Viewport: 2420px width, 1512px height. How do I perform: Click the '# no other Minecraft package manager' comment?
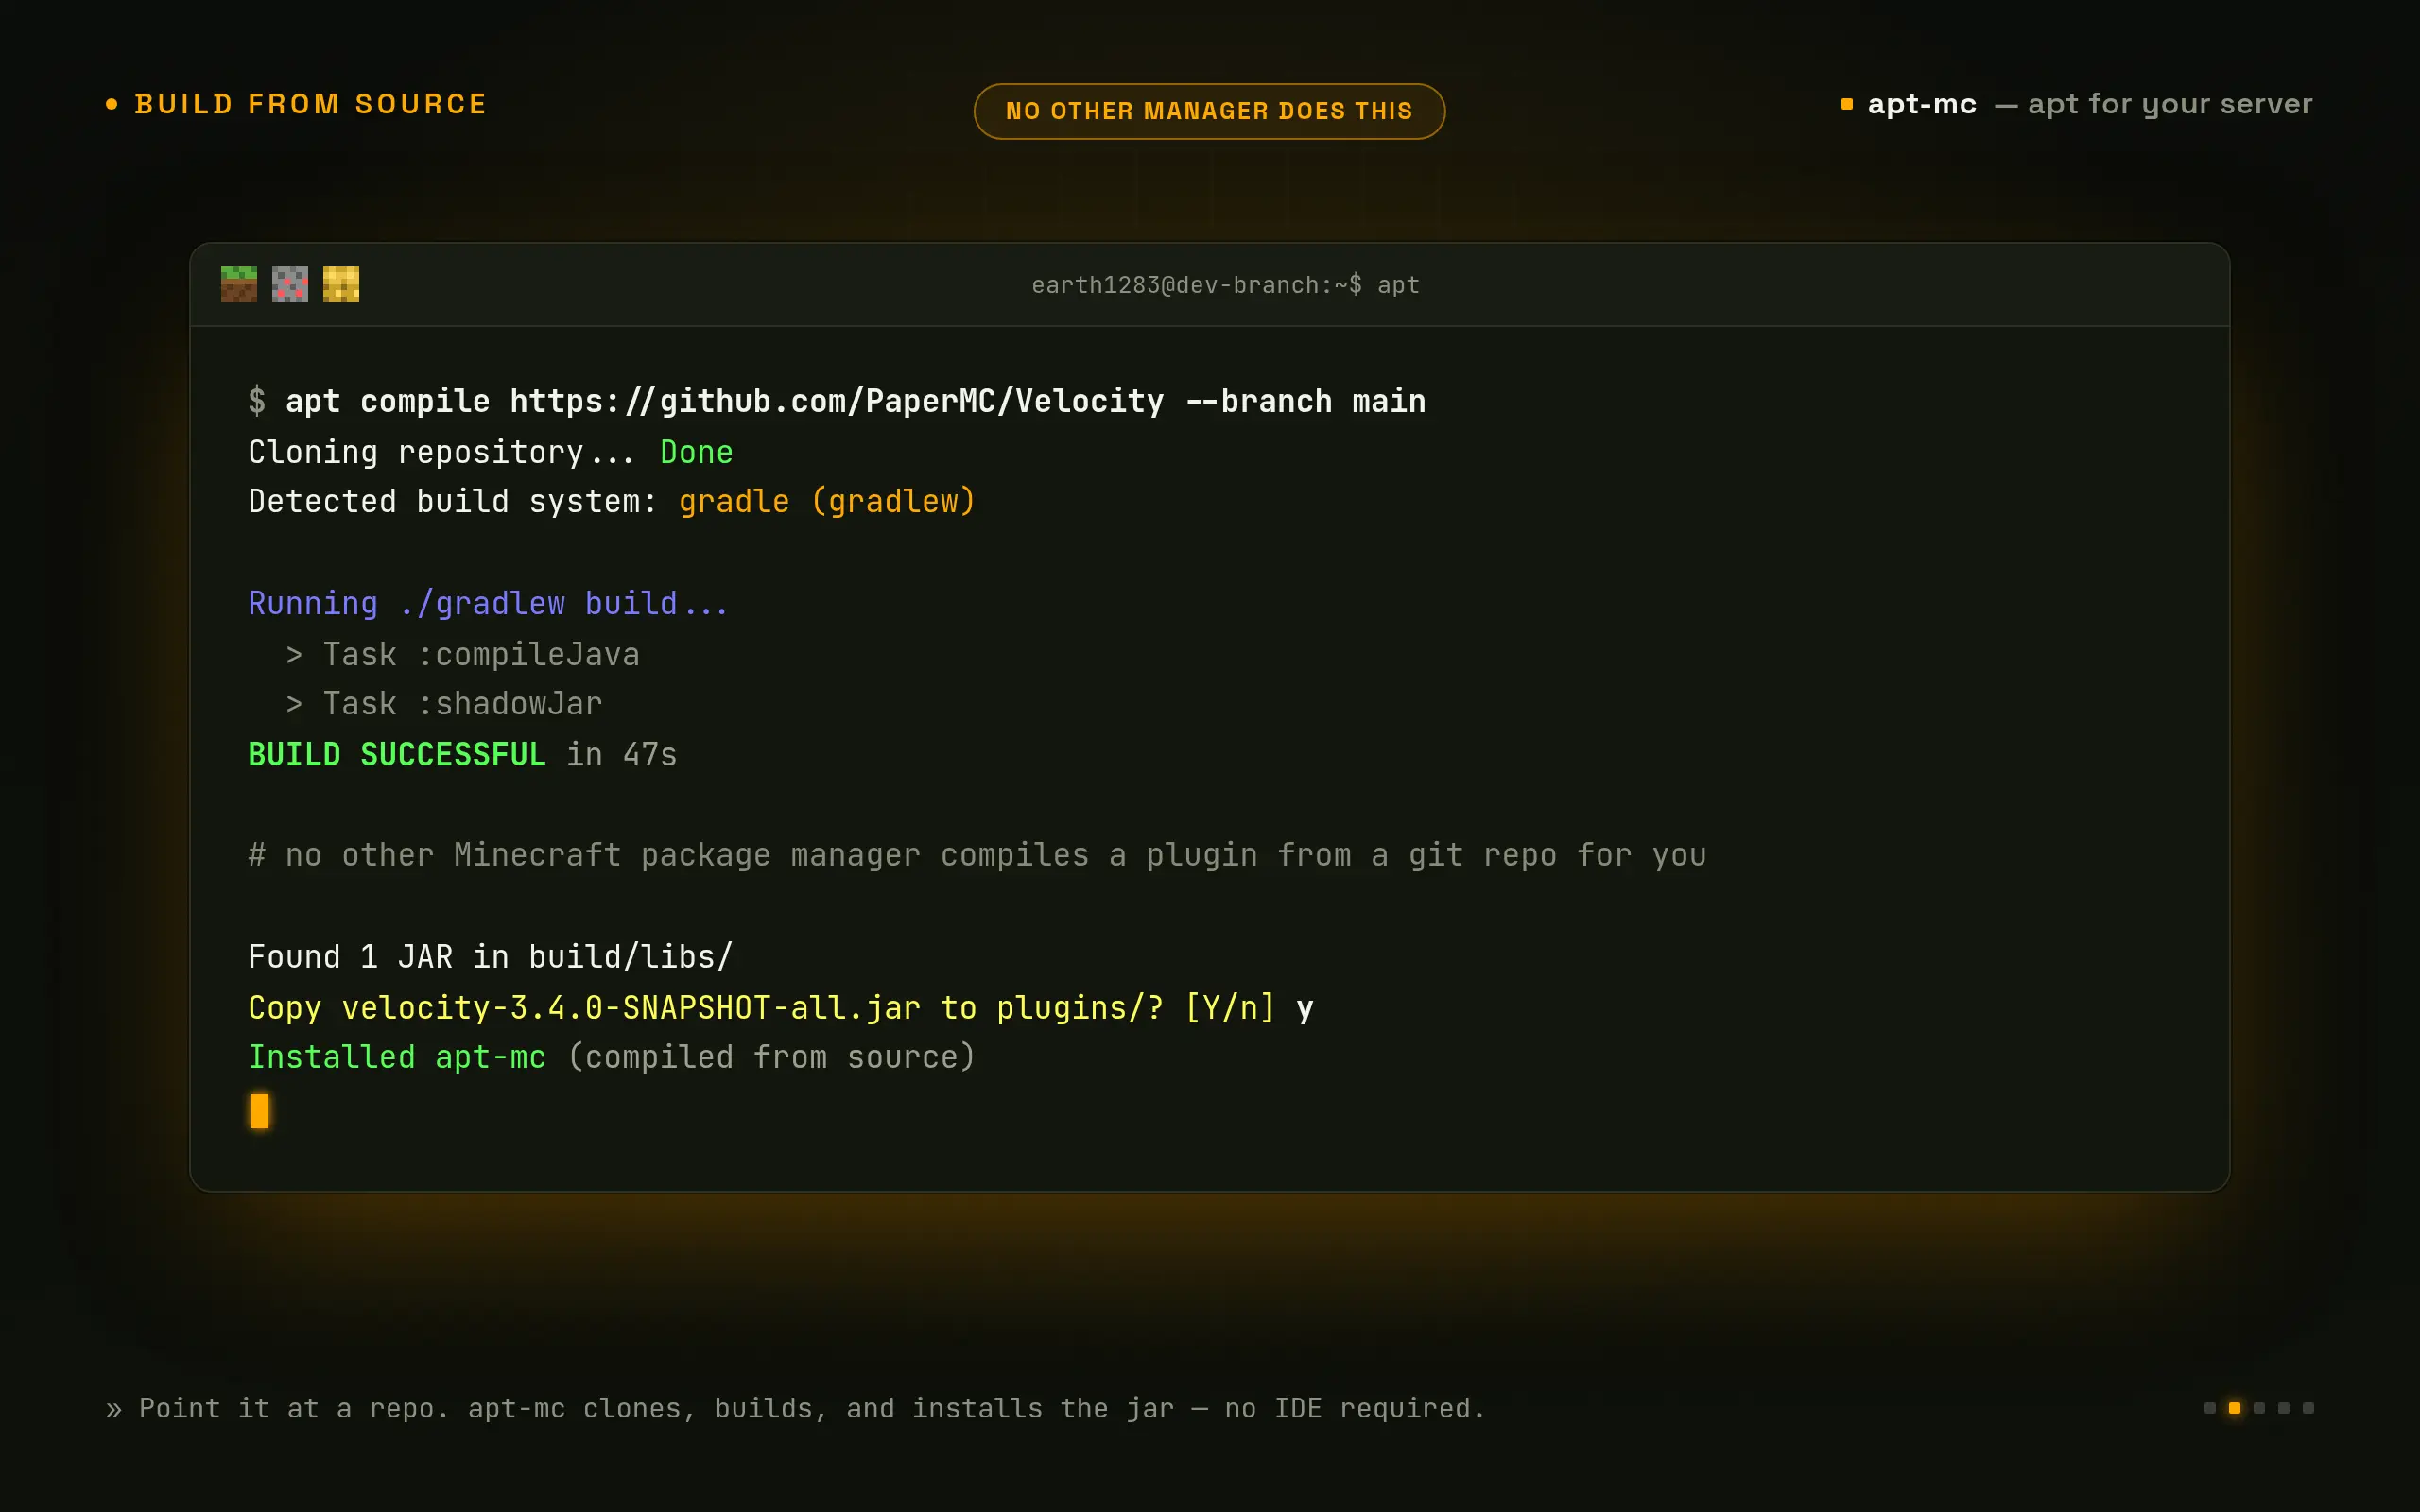click(977, 855)
